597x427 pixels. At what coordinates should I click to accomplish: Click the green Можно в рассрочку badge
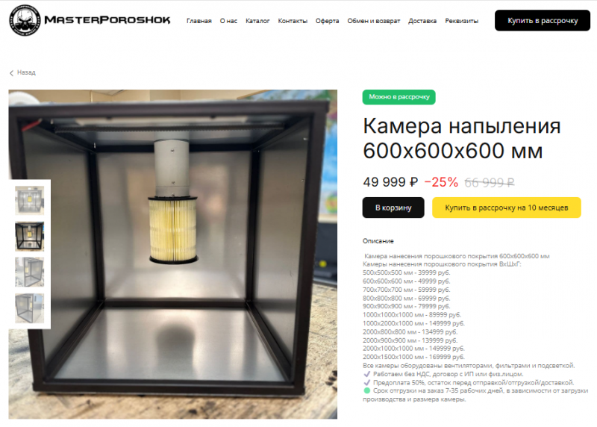pyautogui.click(x=398, y=97)
